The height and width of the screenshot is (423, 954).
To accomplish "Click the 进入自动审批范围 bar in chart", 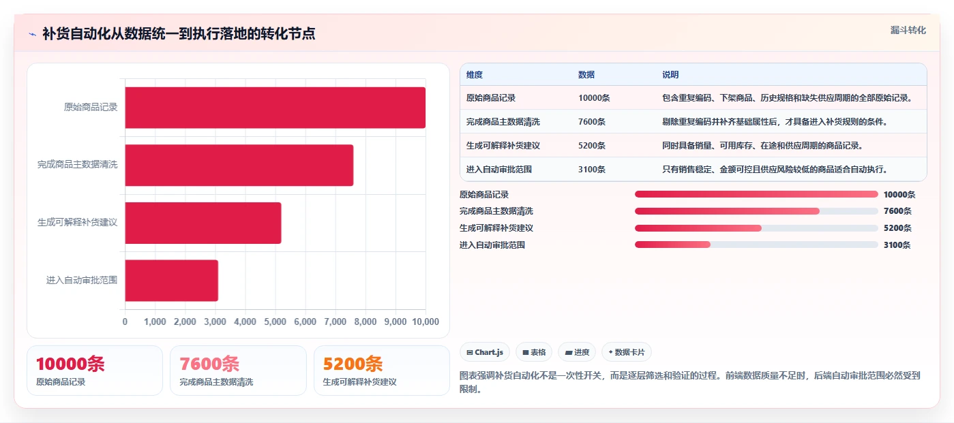I will tap(171, 280).
